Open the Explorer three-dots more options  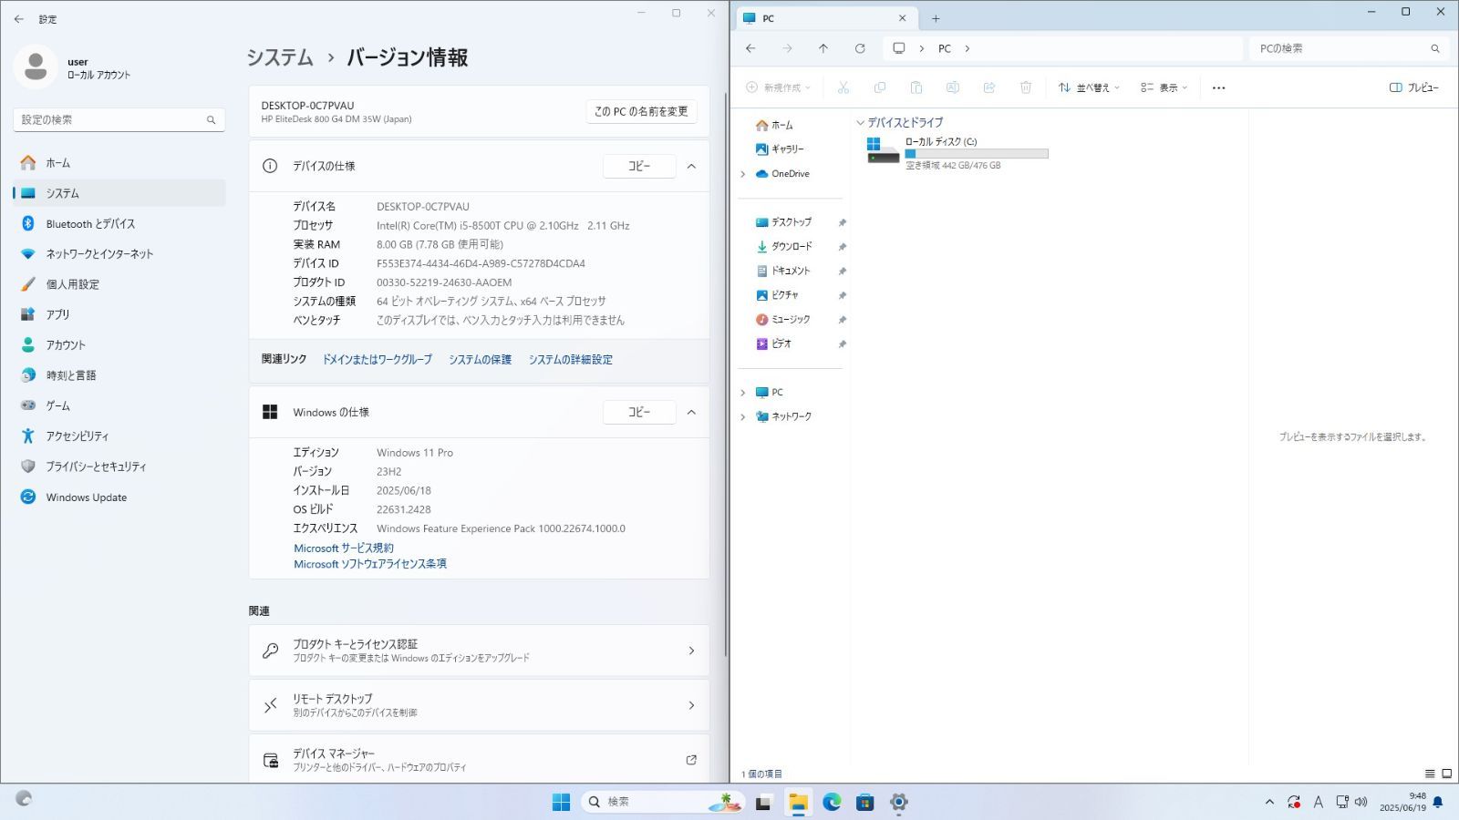pos(1219,87)
